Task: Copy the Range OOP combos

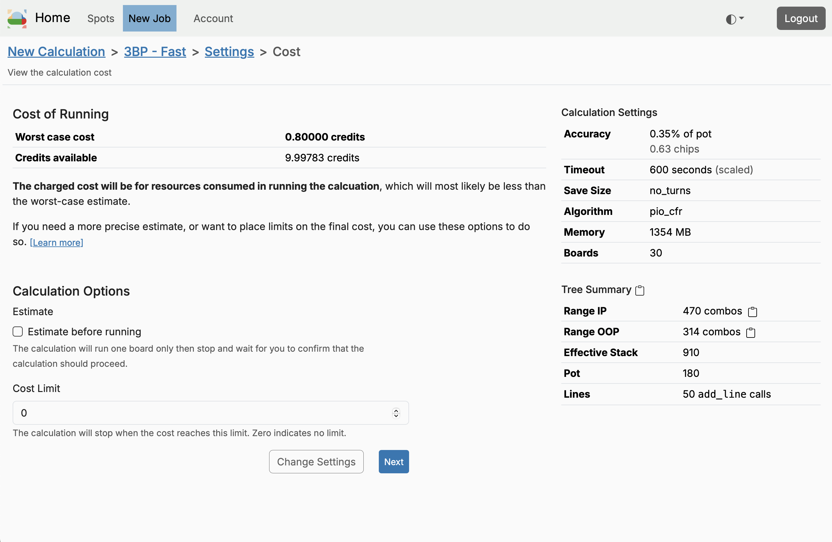Action: point(751,333)
